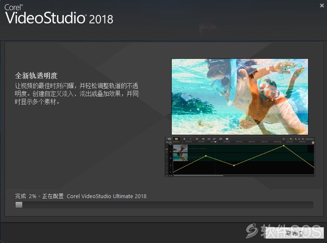
Task: Close the installer with the X button
Action: 322,5
